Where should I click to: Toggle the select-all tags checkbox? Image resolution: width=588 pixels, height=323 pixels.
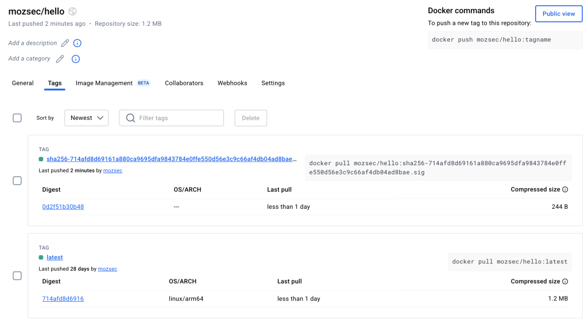(17, 118)
